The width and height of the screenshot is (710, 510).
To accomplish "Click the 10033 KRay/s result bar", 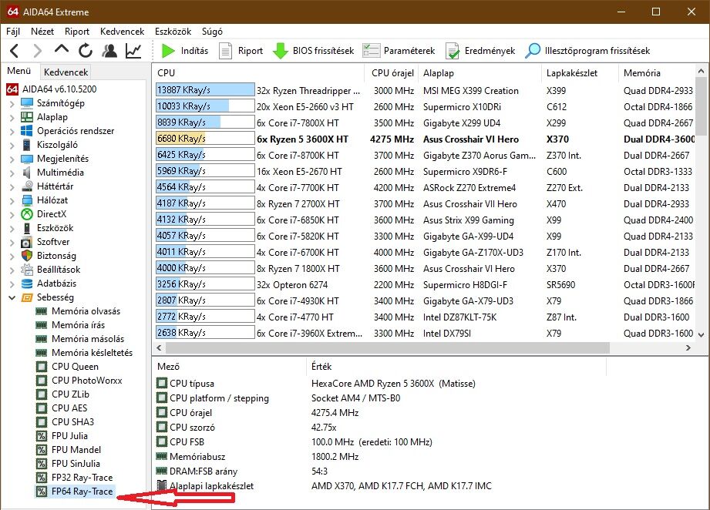I will click(205, 106).
